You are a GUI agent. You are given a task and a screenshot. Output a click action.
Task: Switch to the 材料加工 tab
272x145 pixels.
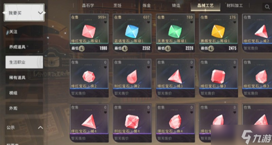point(235,5)
